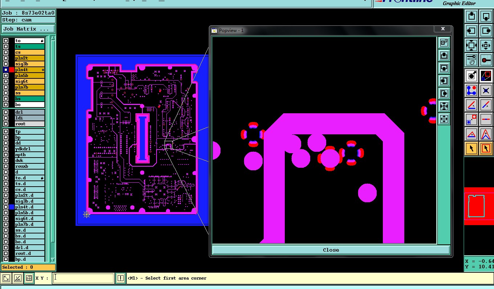
Task: Click the pan right icon in main toolbar
Action: click(x=486, y=30)
